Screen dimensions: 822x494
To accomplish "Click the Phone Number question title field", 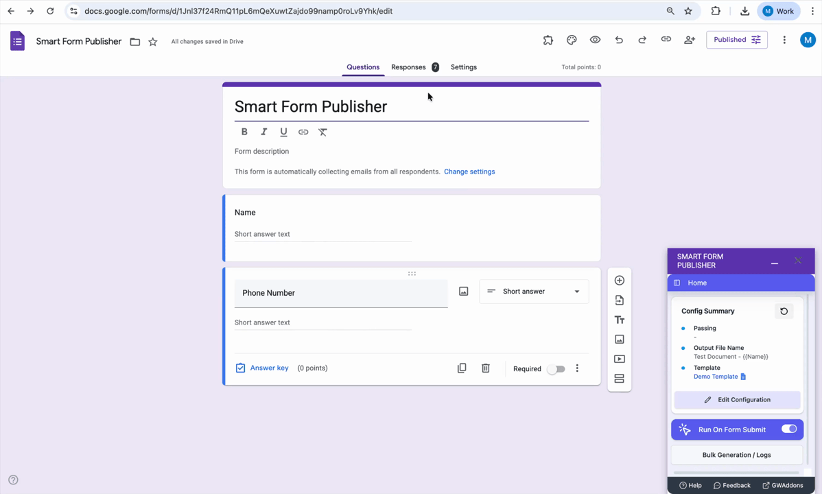I will tap(340, 293).
